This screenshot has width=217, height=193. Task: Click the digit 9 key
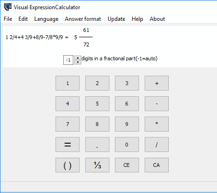click(127, 124)
